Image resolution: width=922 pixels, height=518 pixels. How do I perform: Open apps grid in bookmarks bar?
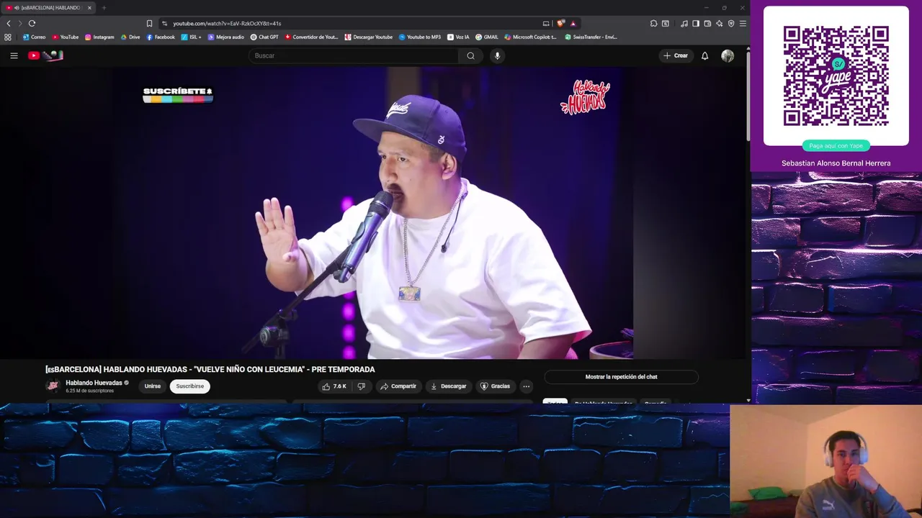pos(8,37)
